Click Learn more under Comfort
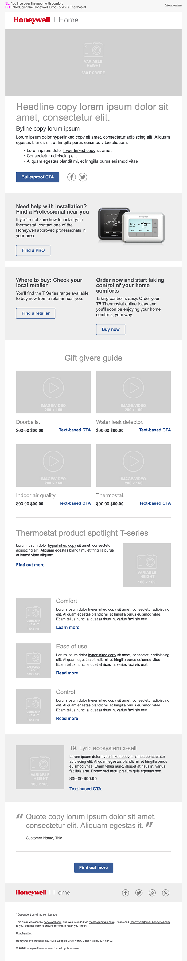The image size is (187, 961). [x=67, y=628]
